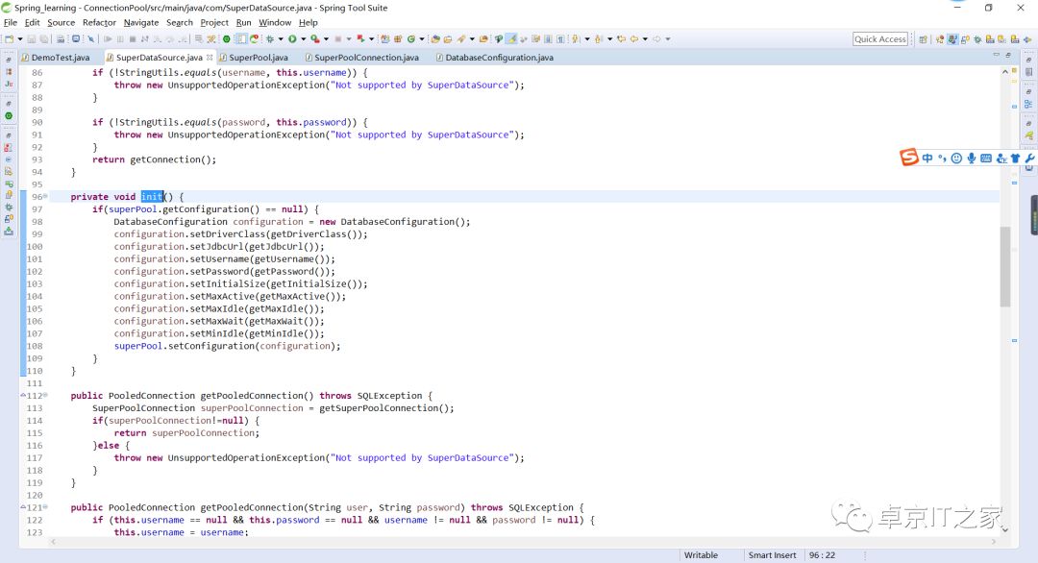The width and height of the screenshot is (1038, 563).
Task: Toggle Chinese/English mode on IME bar
Action: tap(927, 159)
